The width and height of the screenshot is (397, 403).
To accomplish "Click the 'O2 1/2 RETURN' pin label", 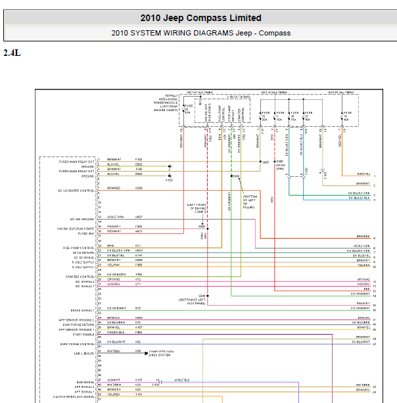I will pos(83,253).
